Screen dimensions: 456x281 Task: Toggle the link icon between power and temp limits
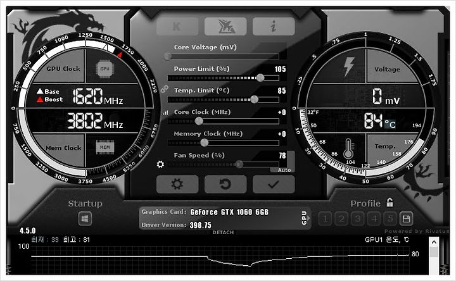[x=165, y=89]
